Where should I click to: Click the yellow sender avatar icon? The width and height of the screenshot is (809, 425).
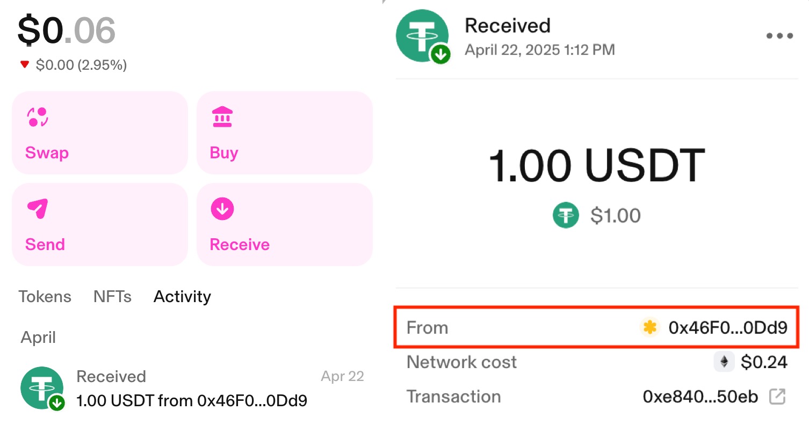650,327
